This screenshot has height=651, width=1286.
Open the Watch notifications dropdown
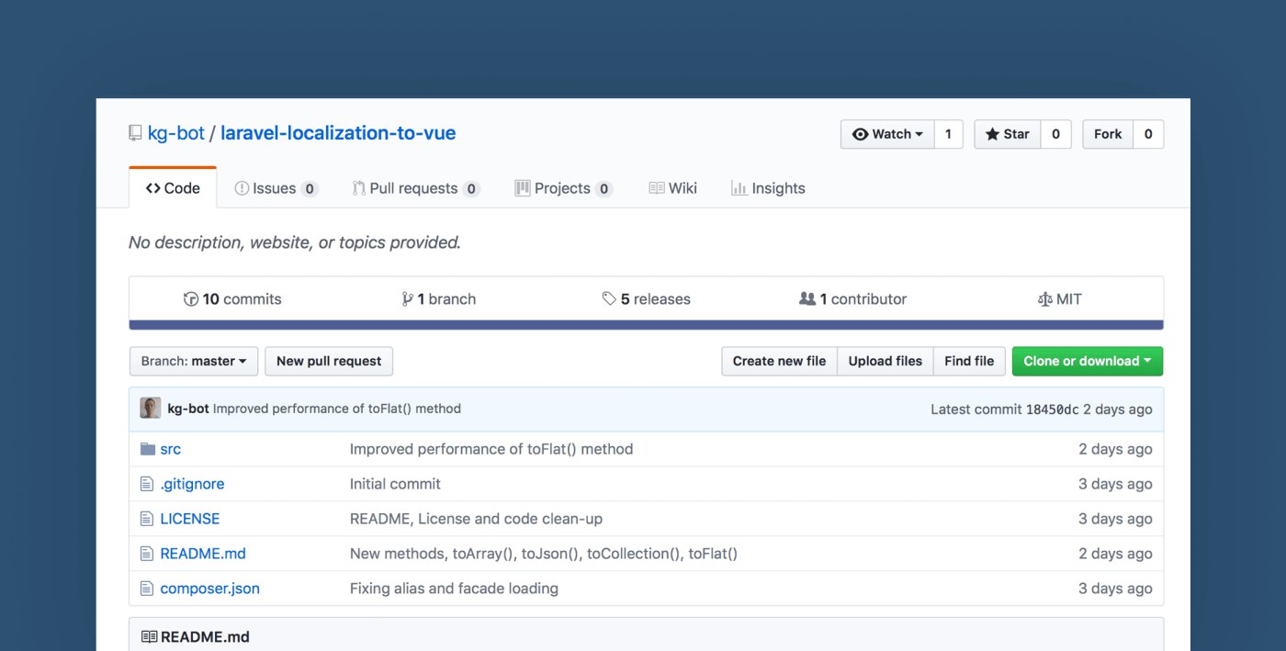click(x=887, y=134)
